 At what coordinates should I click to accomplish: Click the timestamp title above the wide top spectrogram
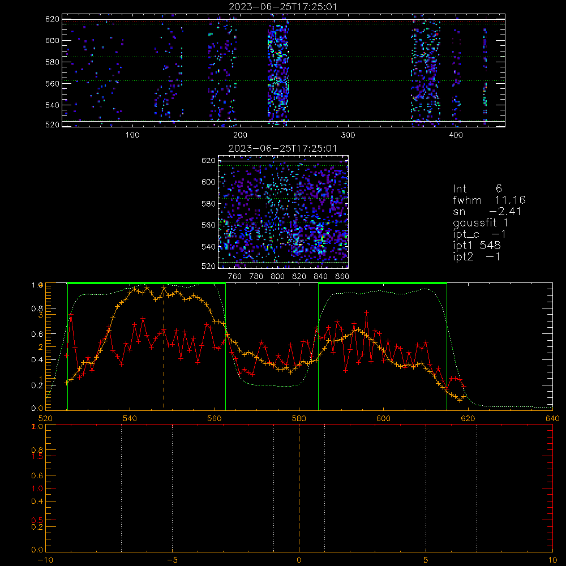(283, 7)
